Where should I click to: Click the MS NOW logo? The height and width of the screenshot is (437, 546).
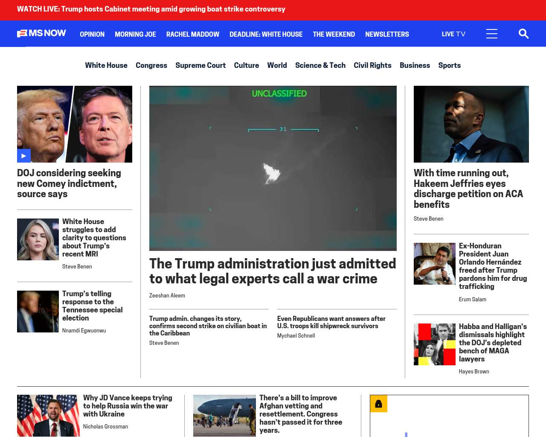coord(41,33)
